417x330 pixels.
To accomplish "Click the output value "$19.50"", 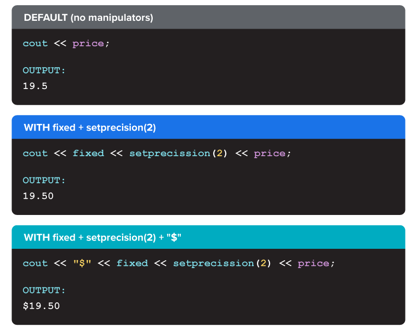I will click(41, 306).
